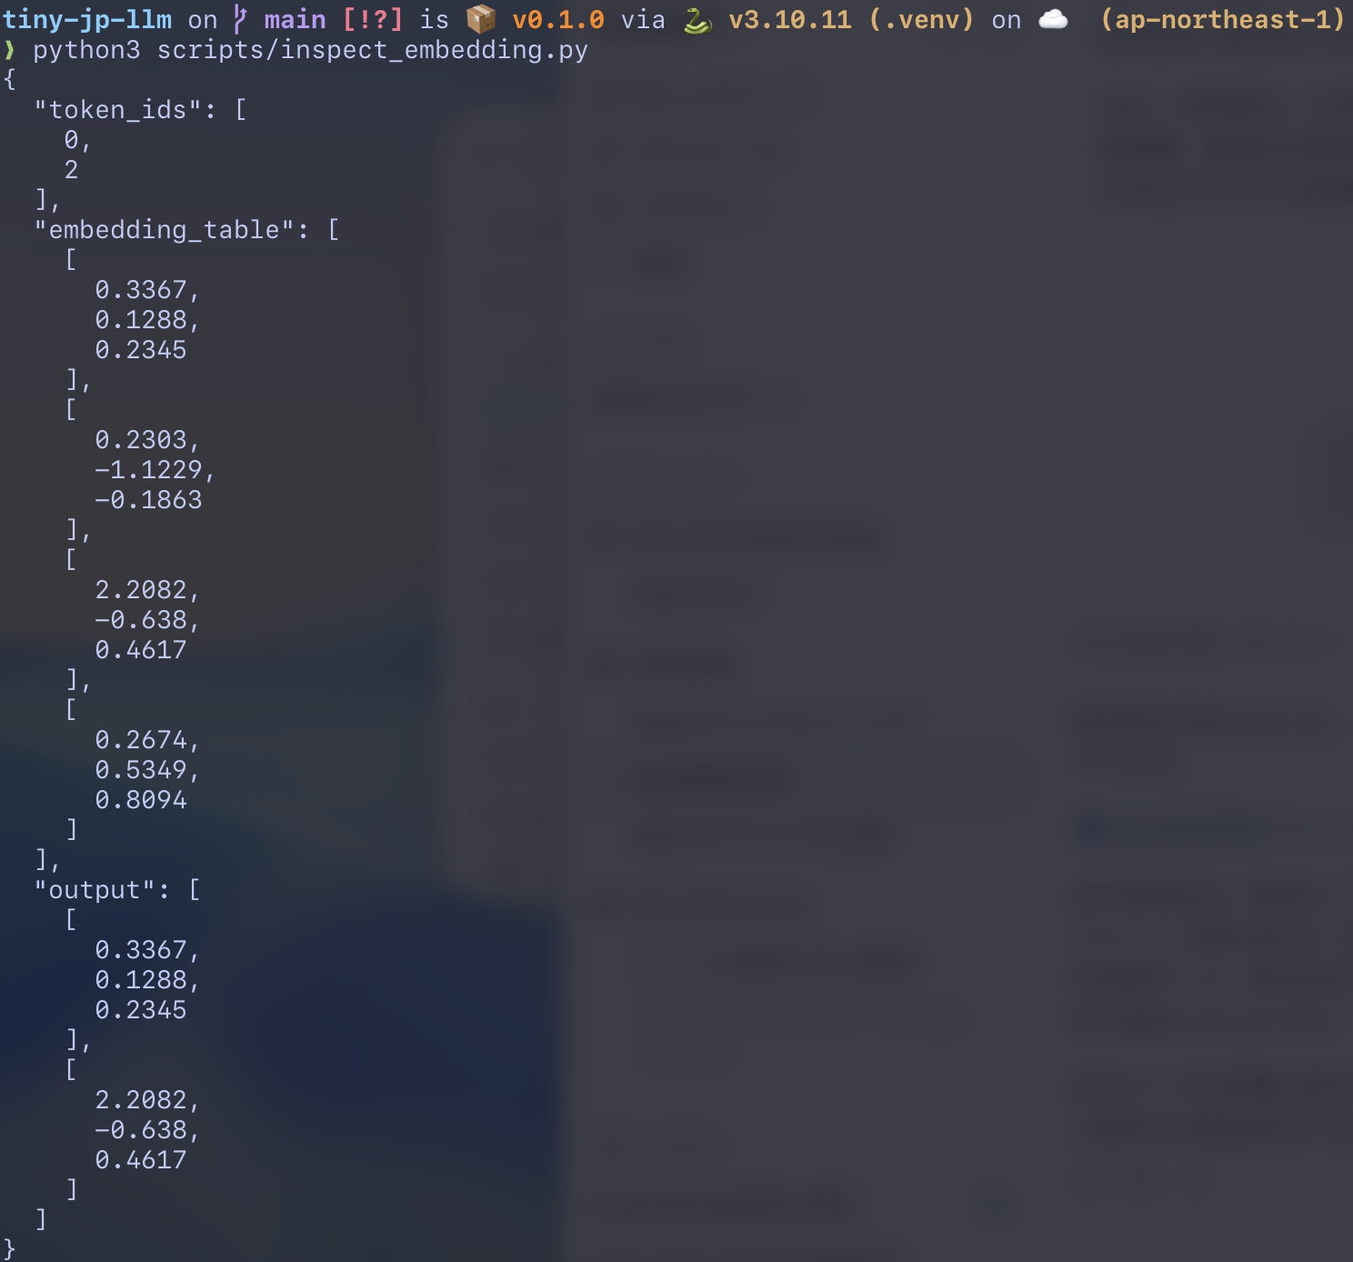Click the (.venv) virtual environment label
The height and width of the screenshot is (1262, 1353).
(x=921, y=19)
